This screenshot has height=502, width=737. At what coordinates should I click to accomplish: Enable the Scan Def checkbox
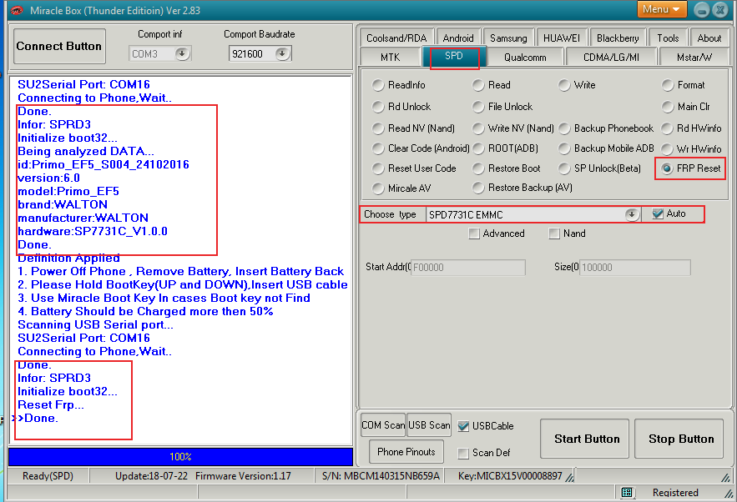pos(463,453)
